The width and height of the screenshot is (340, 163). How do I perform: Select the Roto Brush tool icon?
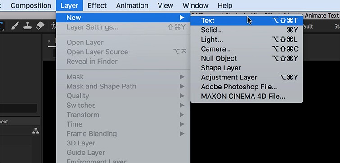(53, 26)
